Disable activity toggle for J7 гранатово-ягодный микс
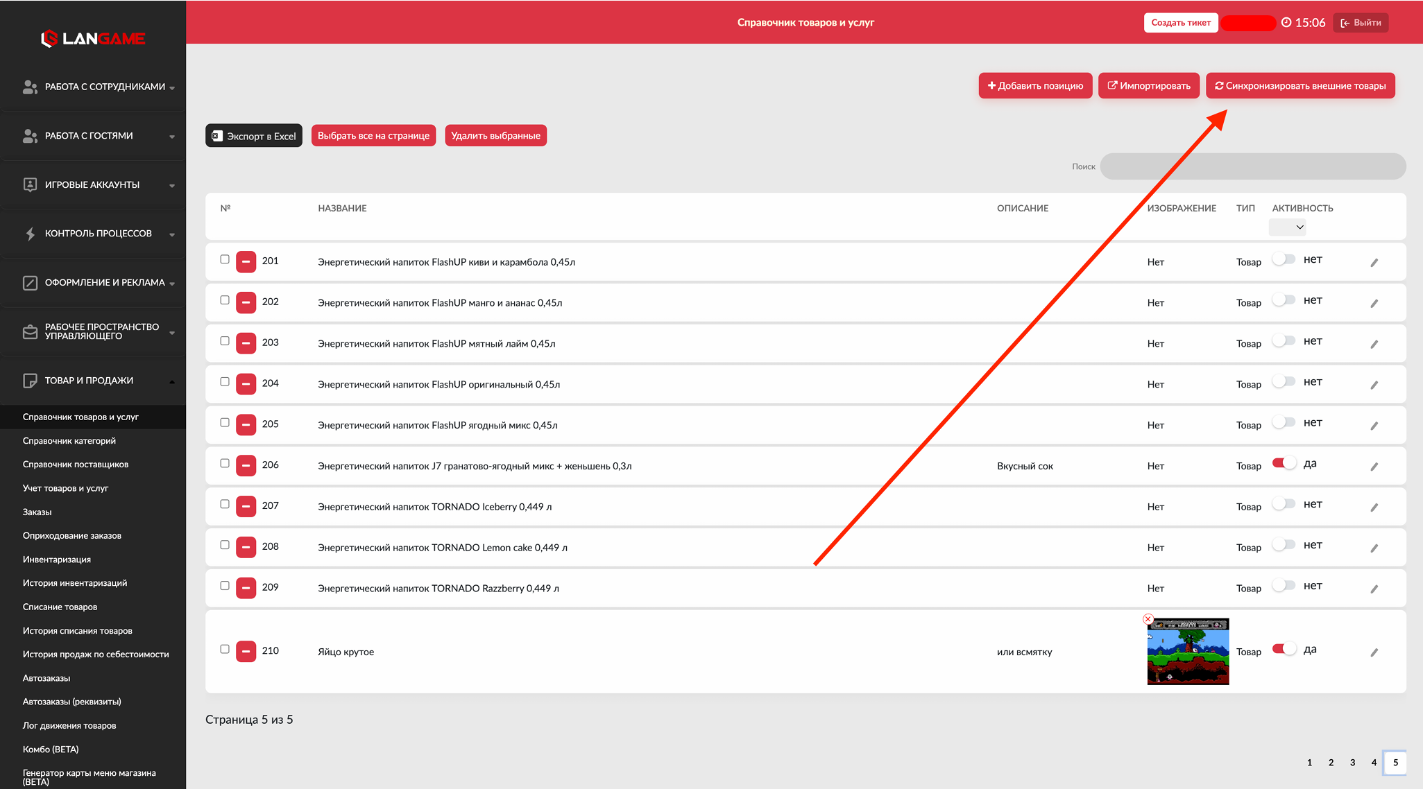This screenshot has width=1423, height=789. [1284, 463]
